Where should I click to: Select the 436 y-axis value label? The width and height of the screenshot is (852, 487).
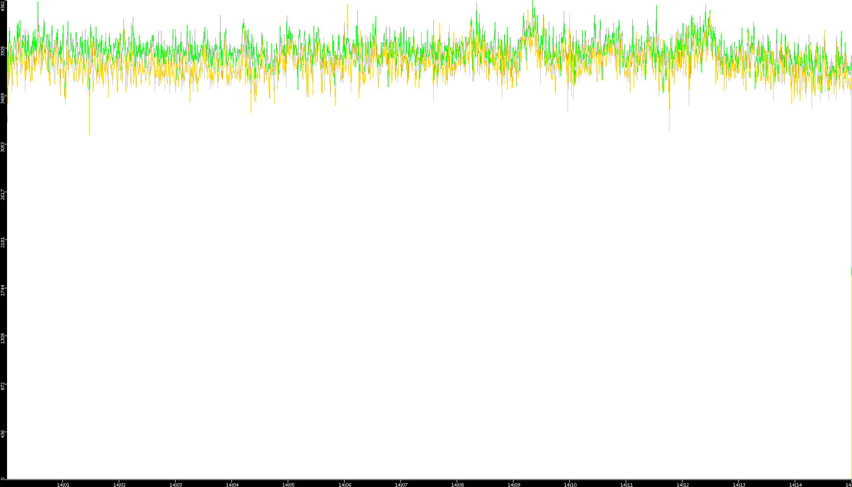tap(3, 434)
